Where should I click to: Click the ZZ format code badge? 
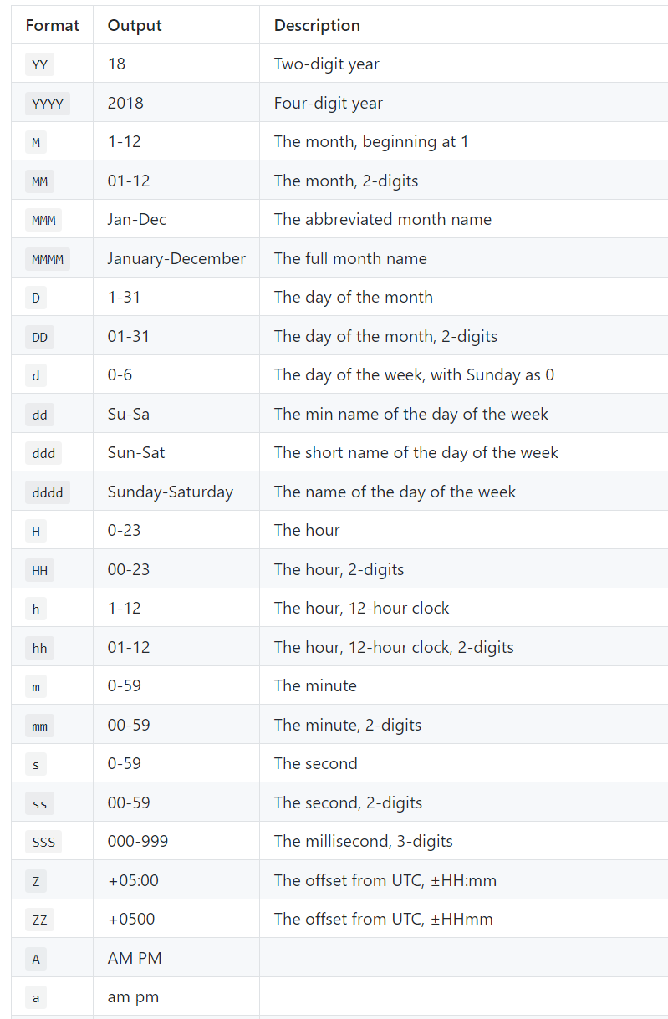[39, 920]
